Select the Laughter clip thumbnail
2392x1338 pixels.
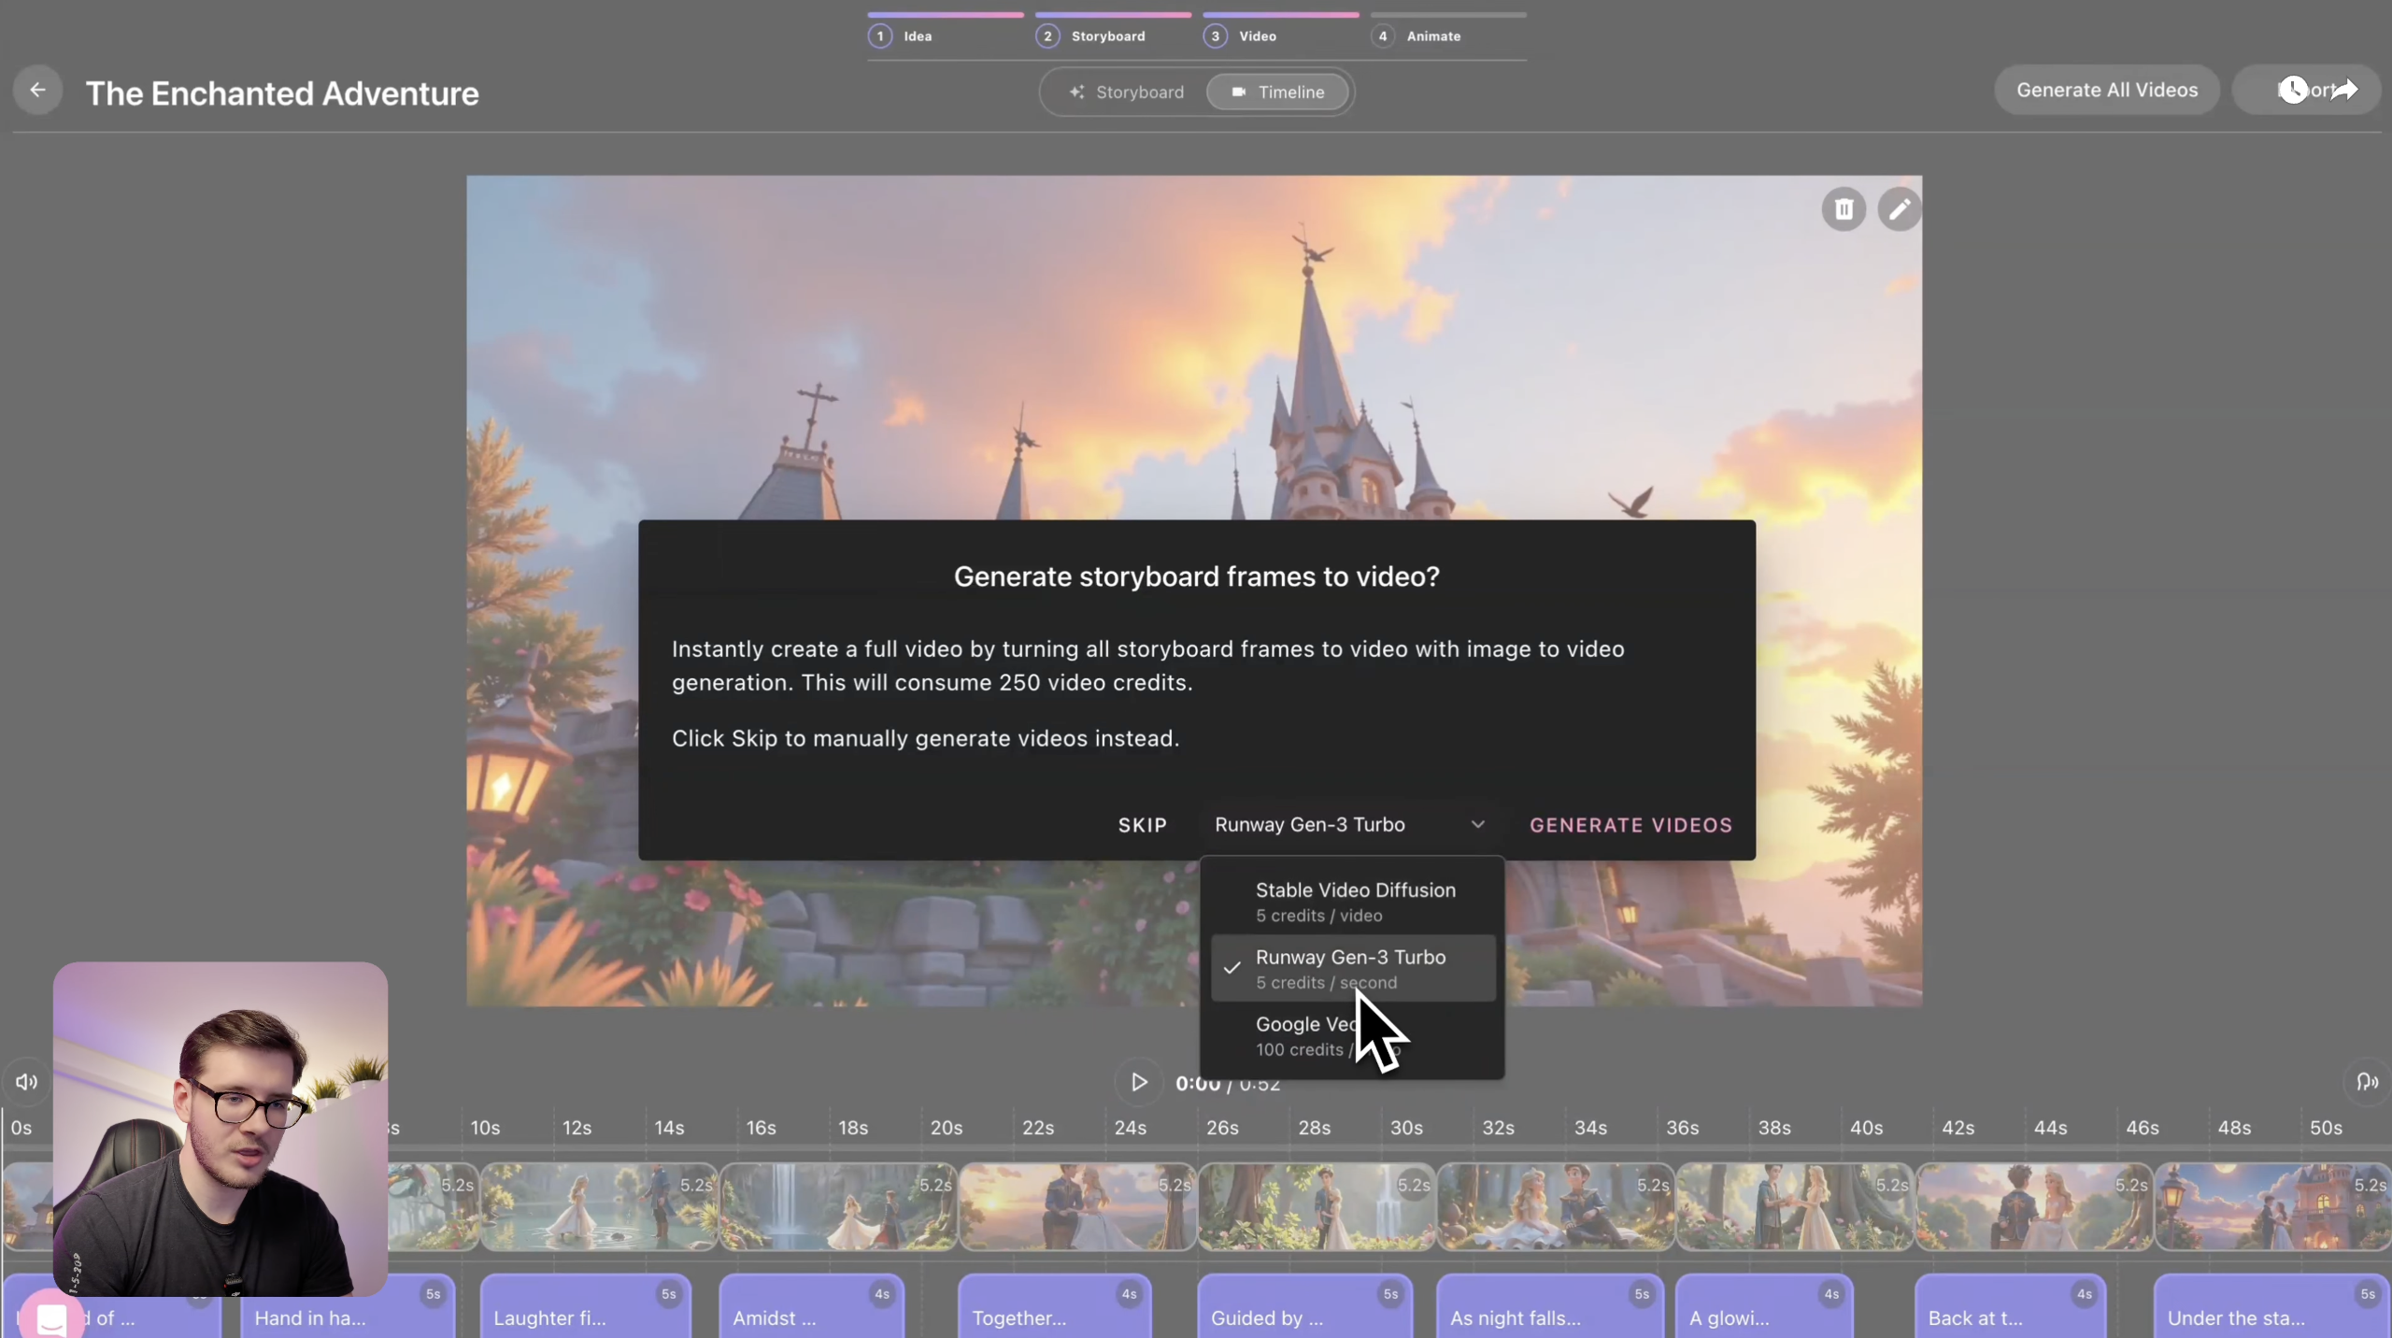598,1206
